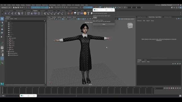Open the Modeling menu set dropdown
Screen dimensions: 182x102
pyautogui.click(x=6, y=8)
